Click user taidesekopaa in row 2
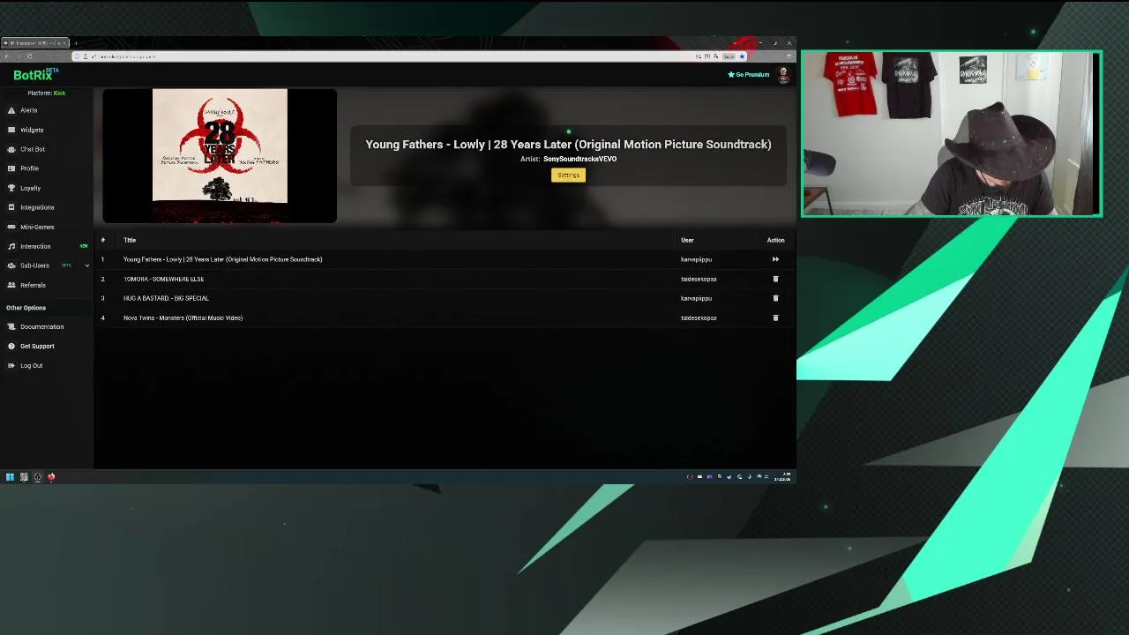 (x=699, y=279)
